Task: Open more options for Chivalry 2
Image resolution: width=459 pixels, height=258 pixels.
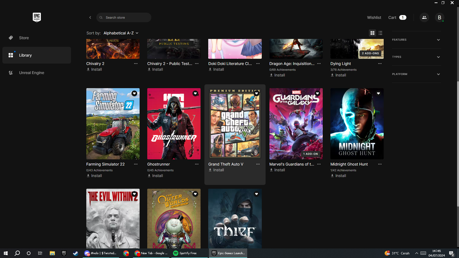Action: (x=136, y=64)
